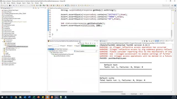The height and width of the screenshot is (99, 177).
Task: Open the Window menu
Action: coord(37,3)
